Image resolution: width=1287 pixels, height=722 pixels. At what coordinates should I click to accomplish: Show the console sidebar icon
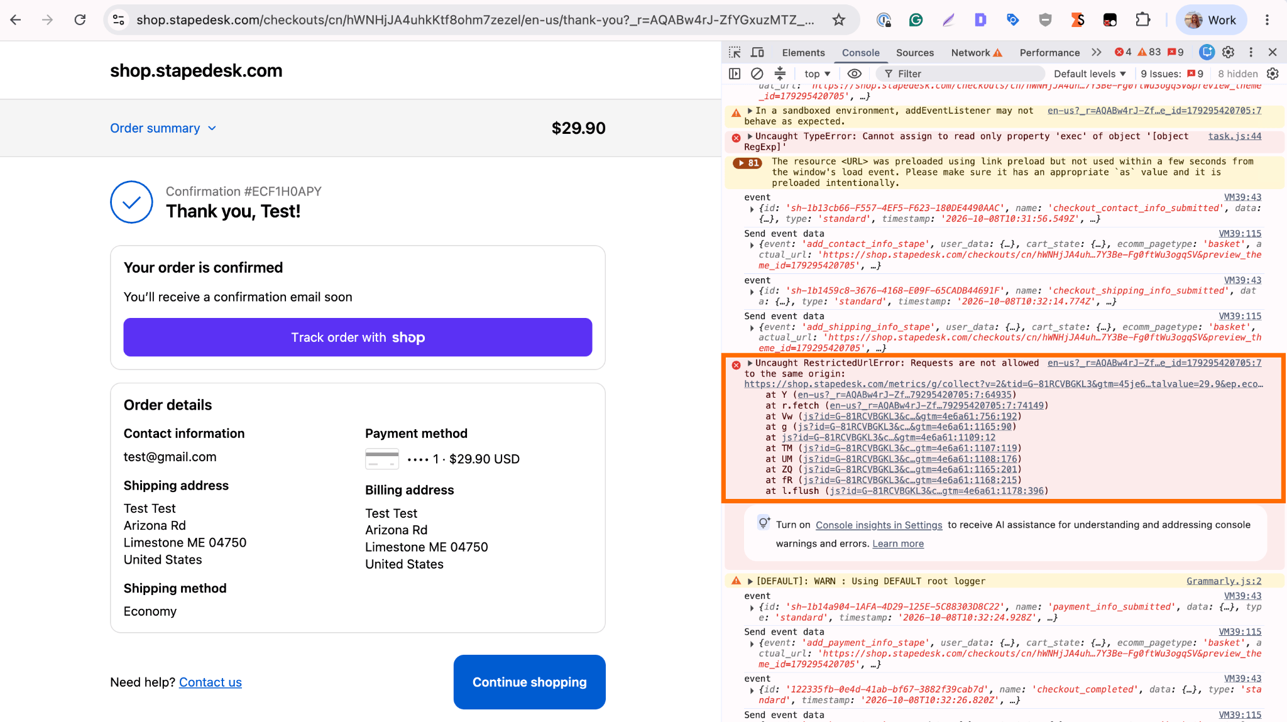[735, 74]
